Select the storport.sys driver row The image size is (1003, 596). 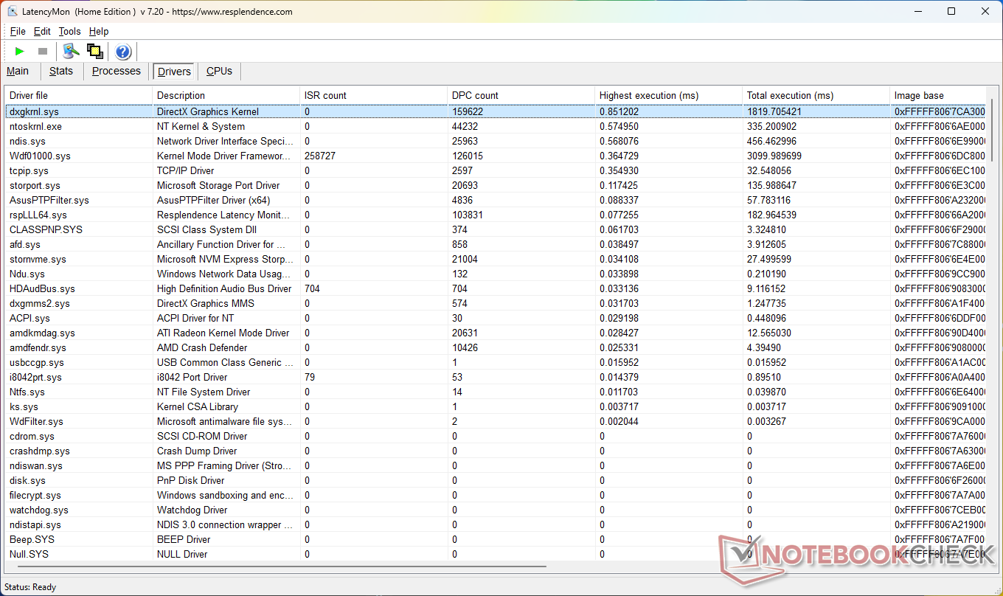(x=495, y=185)
